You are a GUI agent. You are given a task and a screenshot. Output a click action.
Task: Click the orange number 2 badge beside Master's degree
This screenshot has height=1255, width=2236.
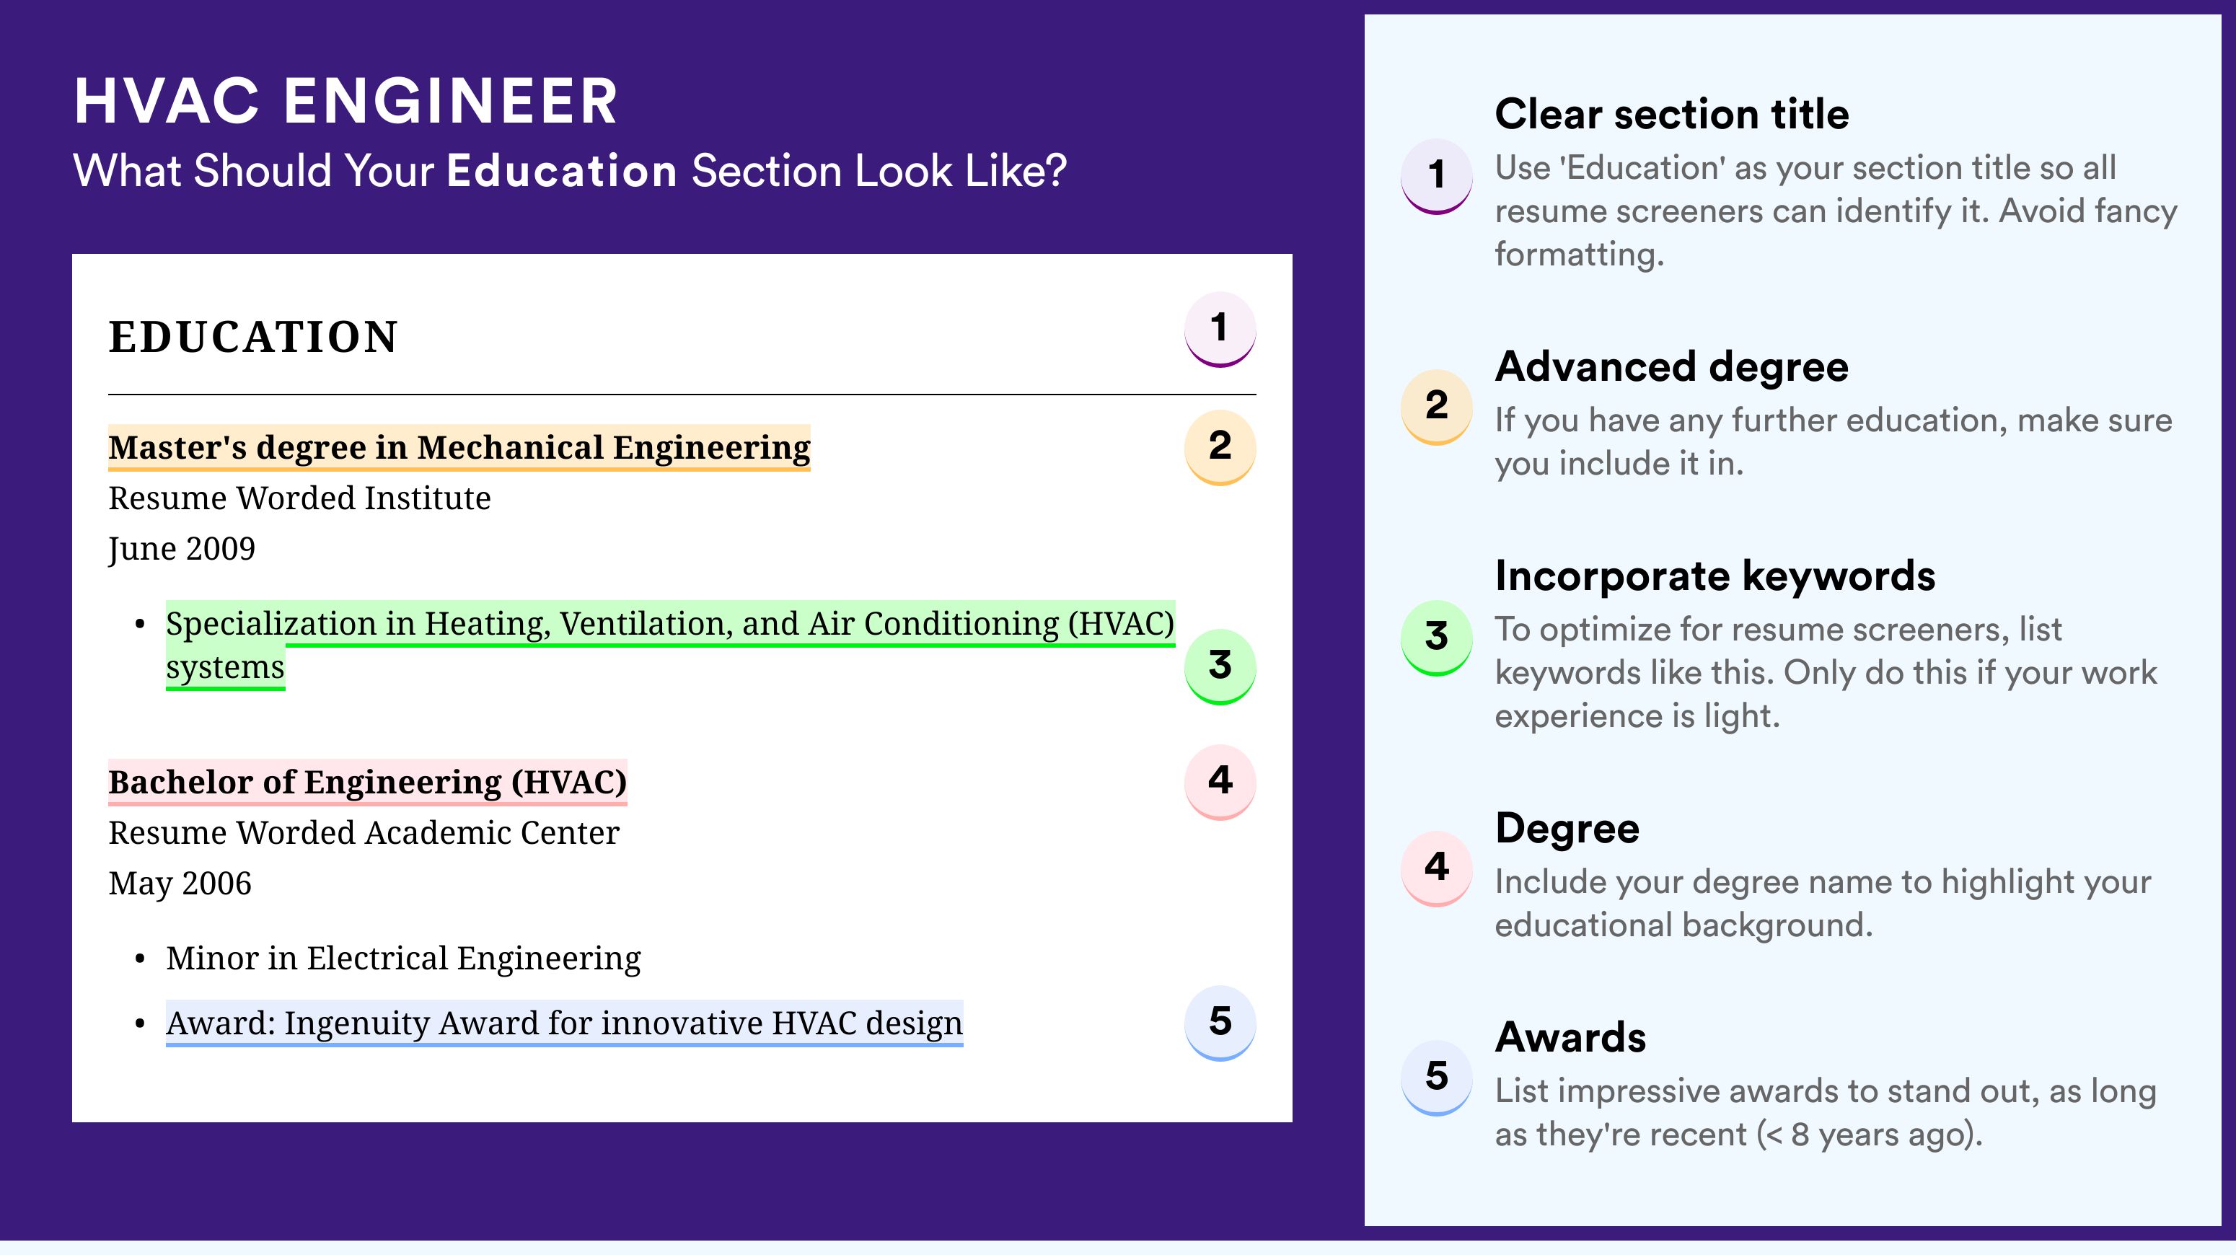pyautogui.click(x=1220, y=446)
